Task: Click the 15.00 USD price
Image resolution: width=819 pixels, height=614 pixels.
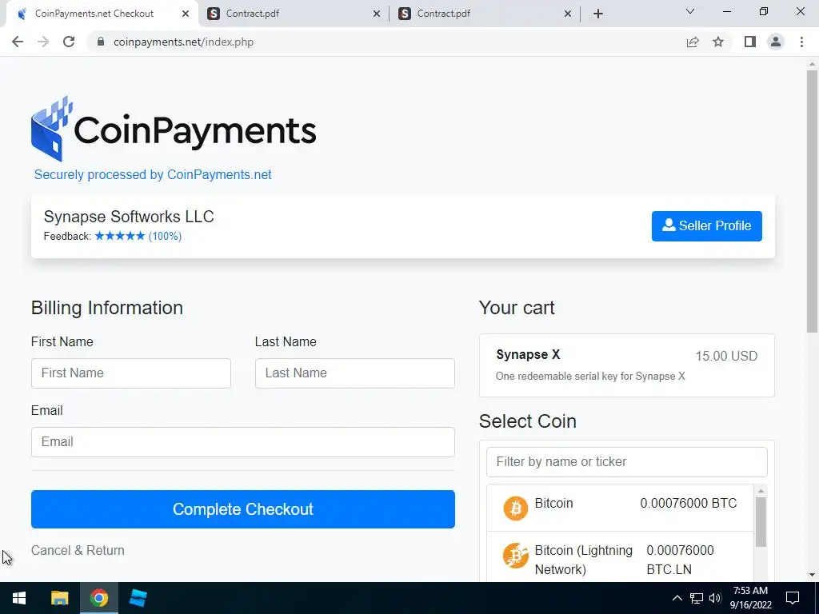Action: (726, 356)
